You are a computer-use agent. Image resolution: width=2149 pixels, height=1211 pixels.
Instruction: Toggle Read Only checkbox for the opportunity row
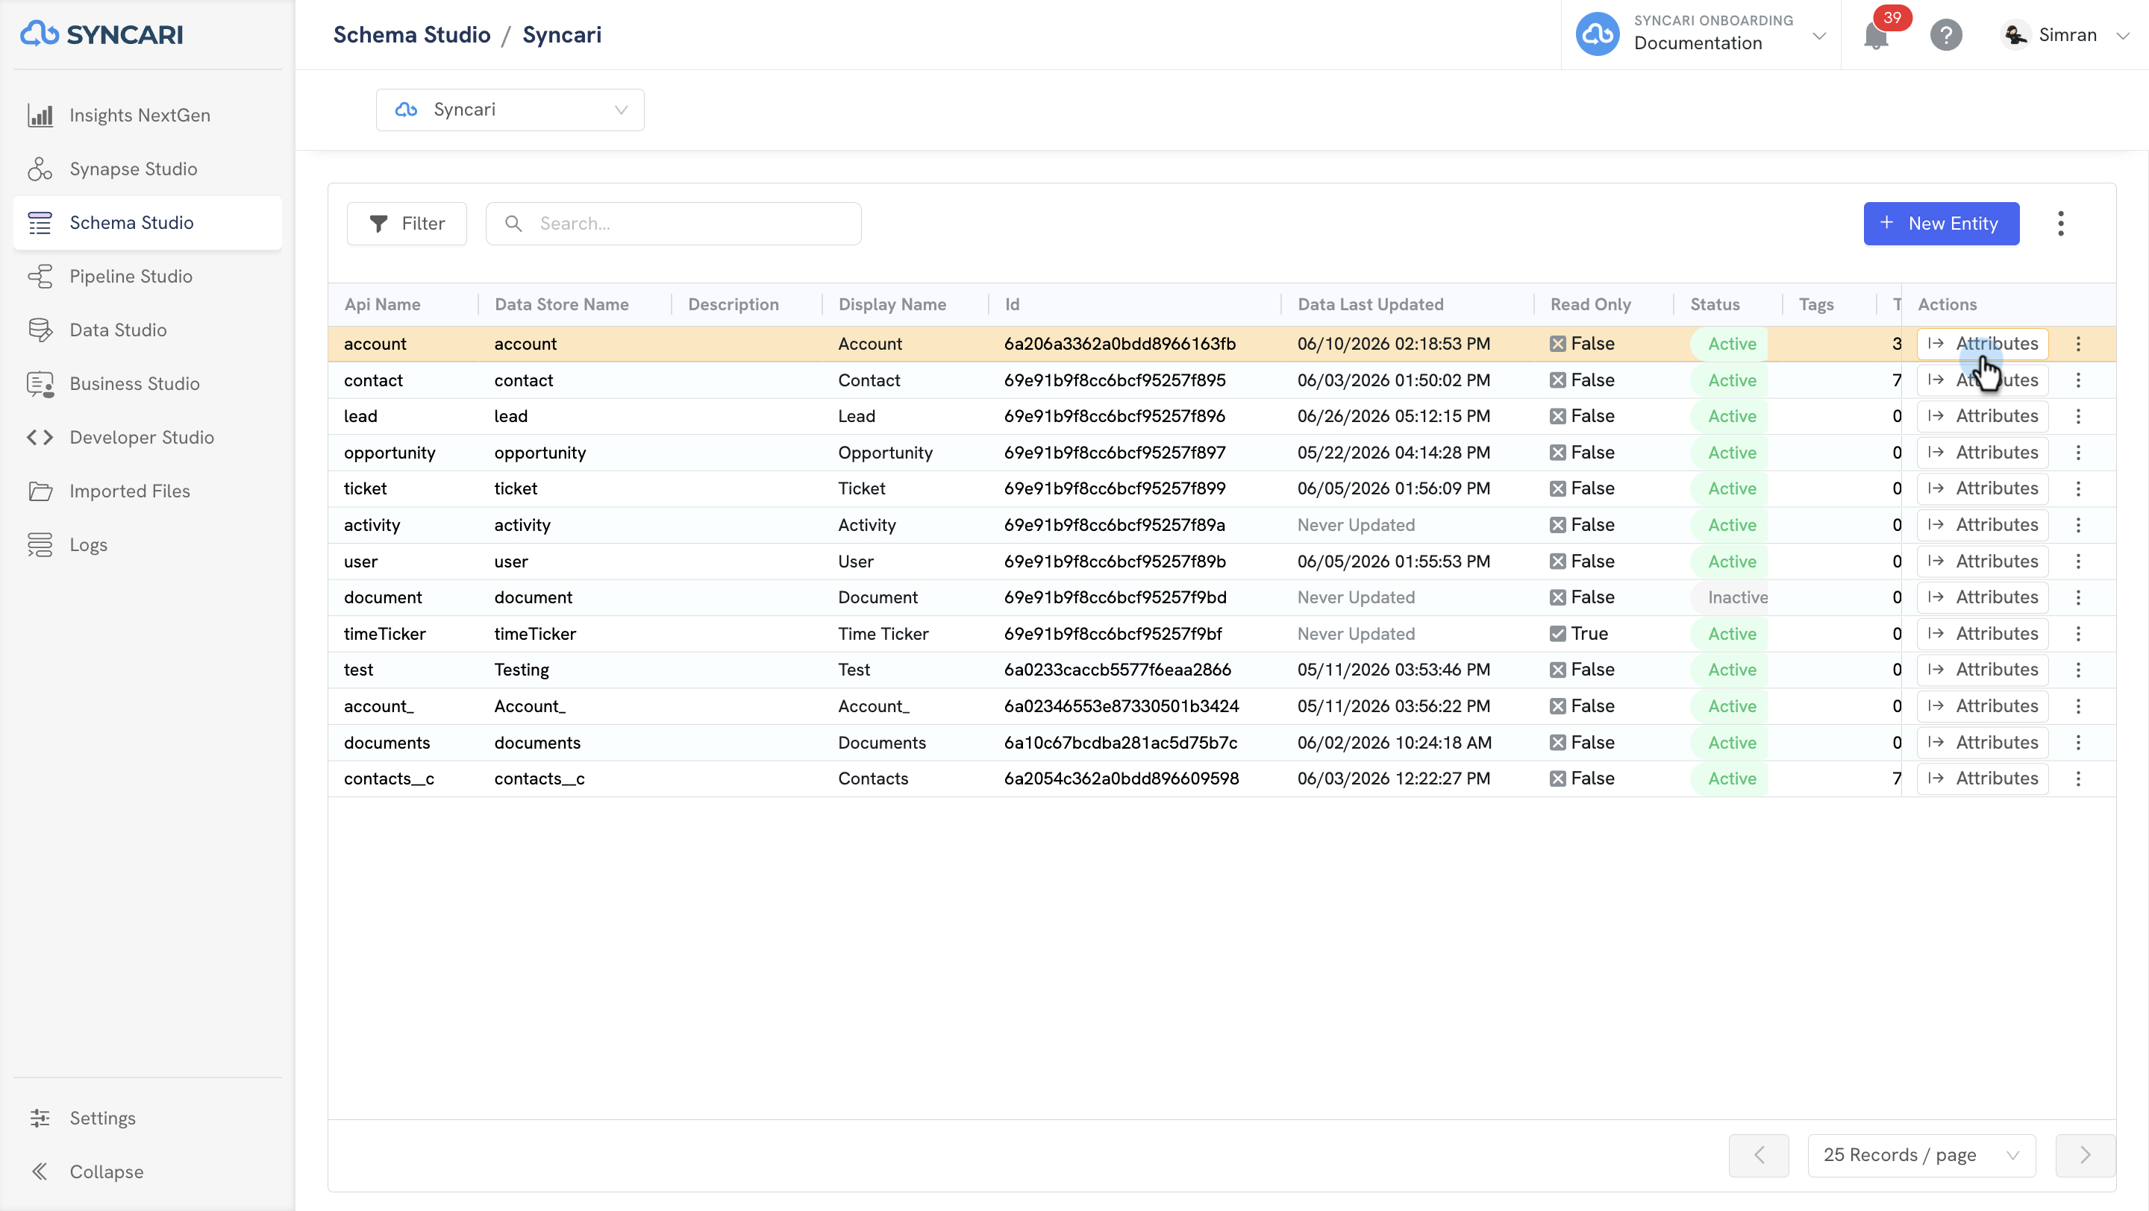pyautogui.click(x=1557, y=453)
